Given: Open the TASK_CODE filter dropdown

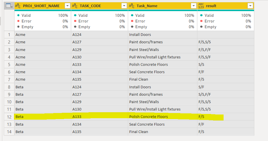Looking at the screenshot, I should pyautogui.click(x=124, y=6).
